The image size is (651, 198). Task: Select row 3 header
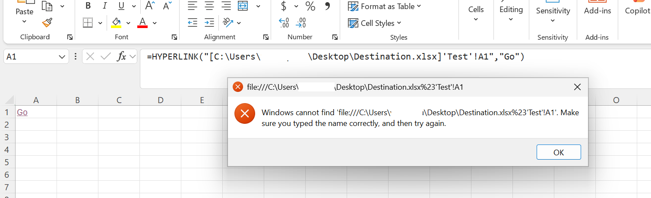click(x=6, y=137)
